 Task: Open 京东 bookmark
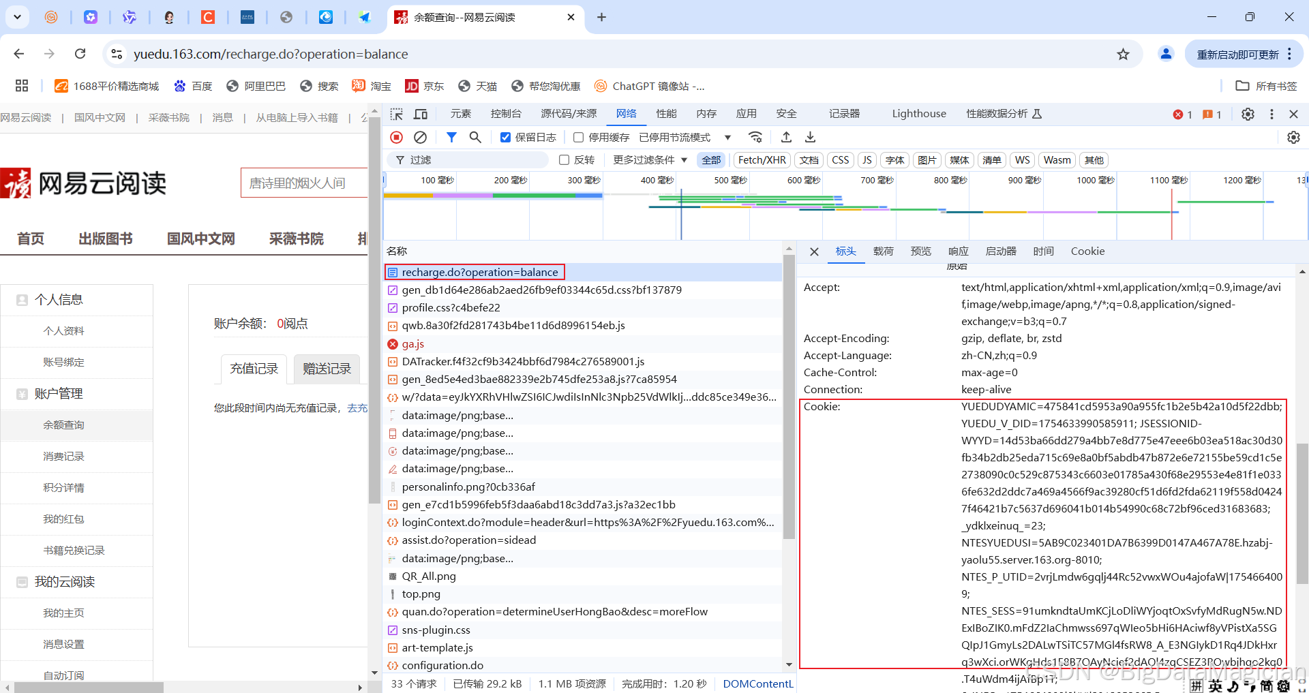pos(424,86)
